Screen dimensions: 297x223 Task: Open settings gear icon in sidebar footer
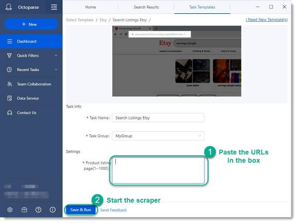[x=10, y=210]
